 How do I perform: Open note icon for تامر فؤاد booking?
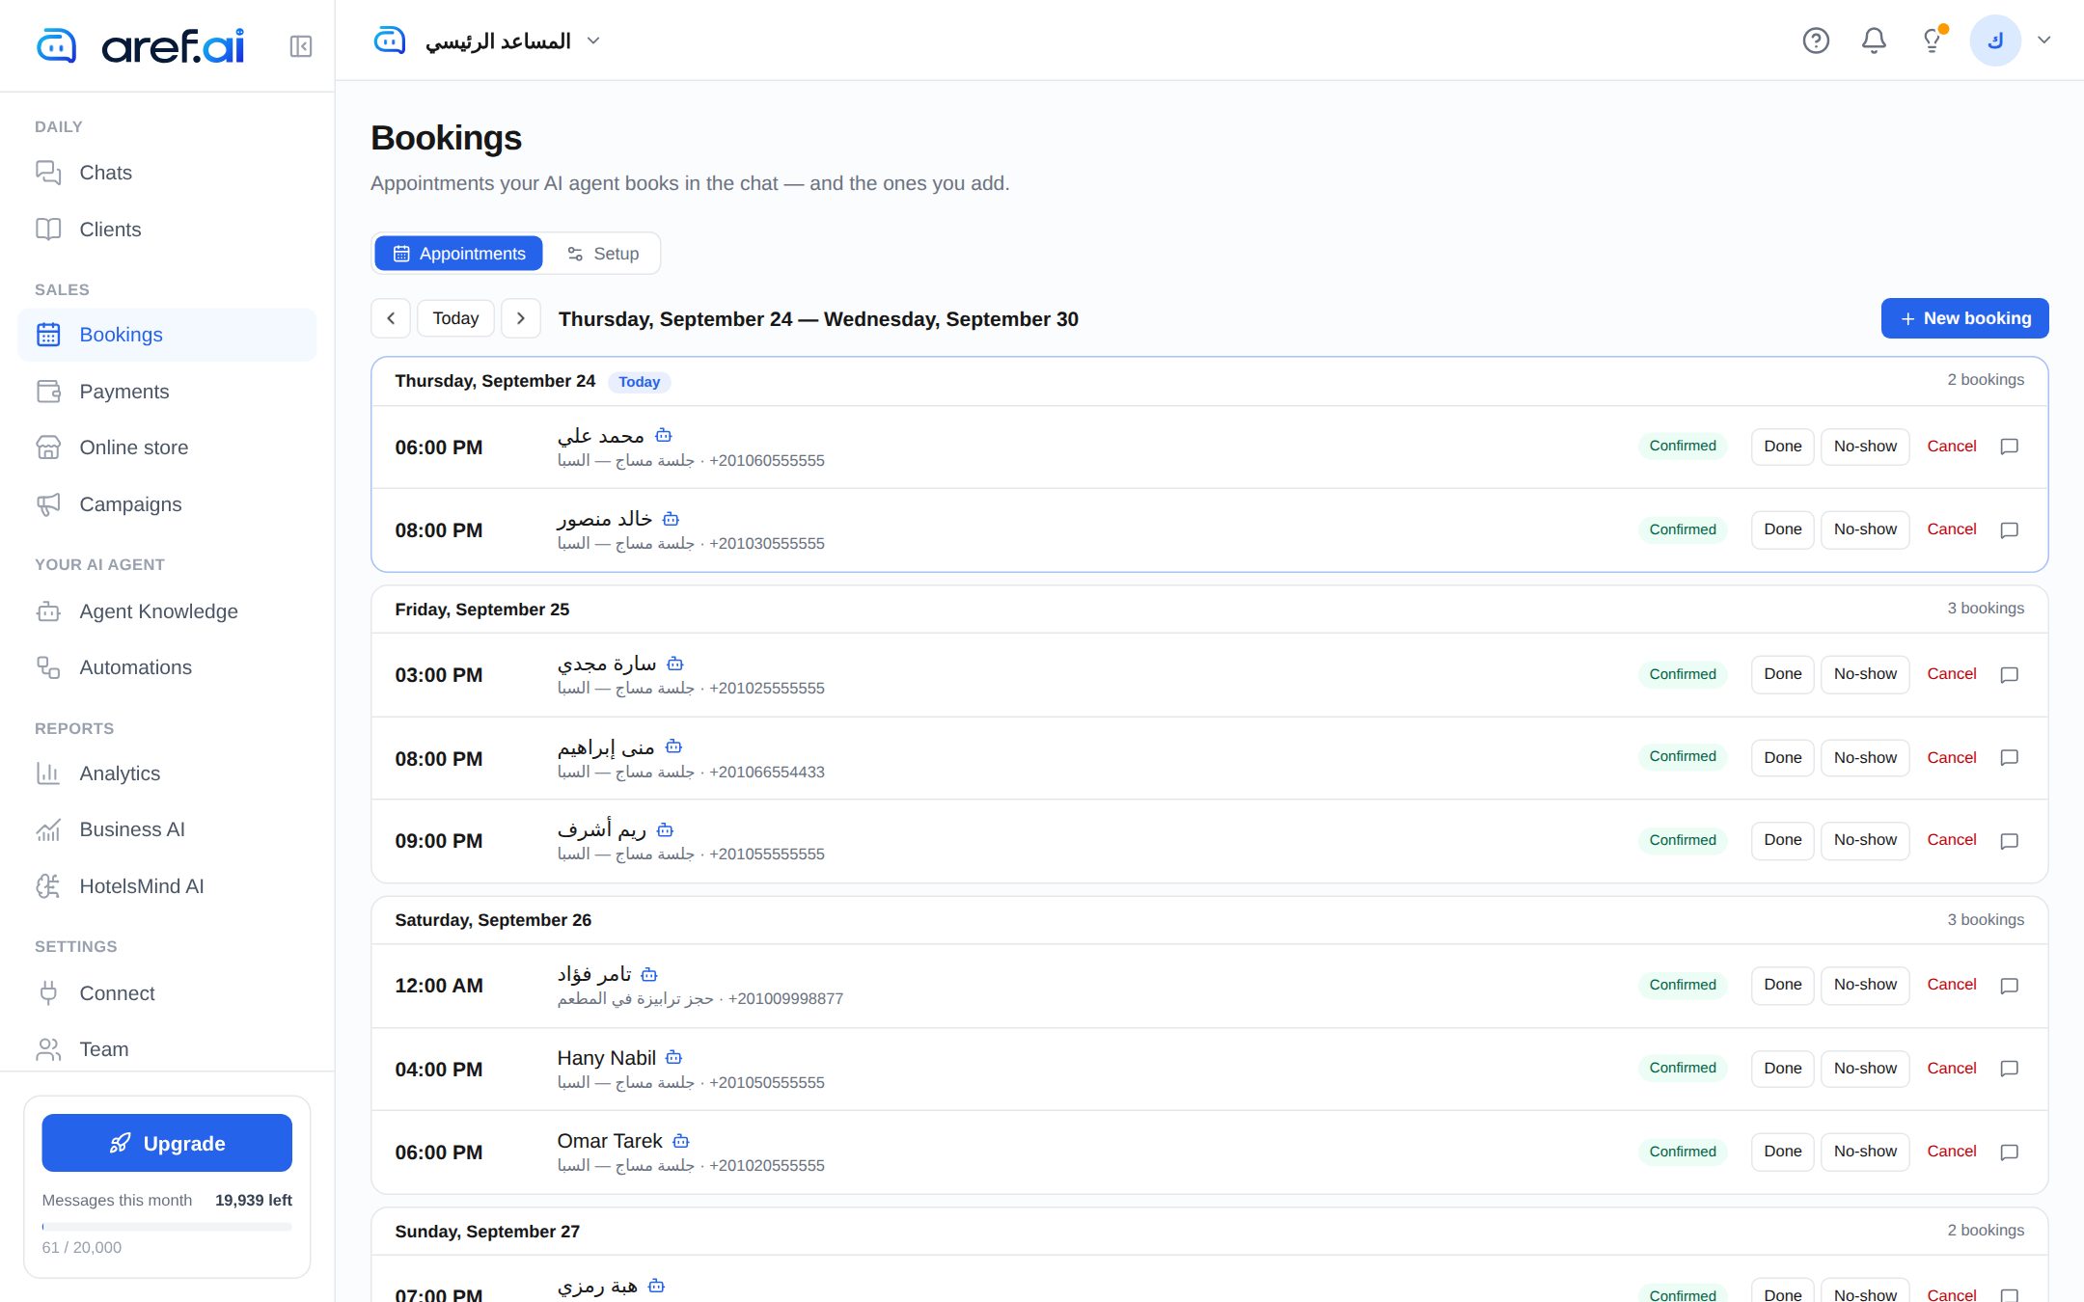tap(2010, 986)
